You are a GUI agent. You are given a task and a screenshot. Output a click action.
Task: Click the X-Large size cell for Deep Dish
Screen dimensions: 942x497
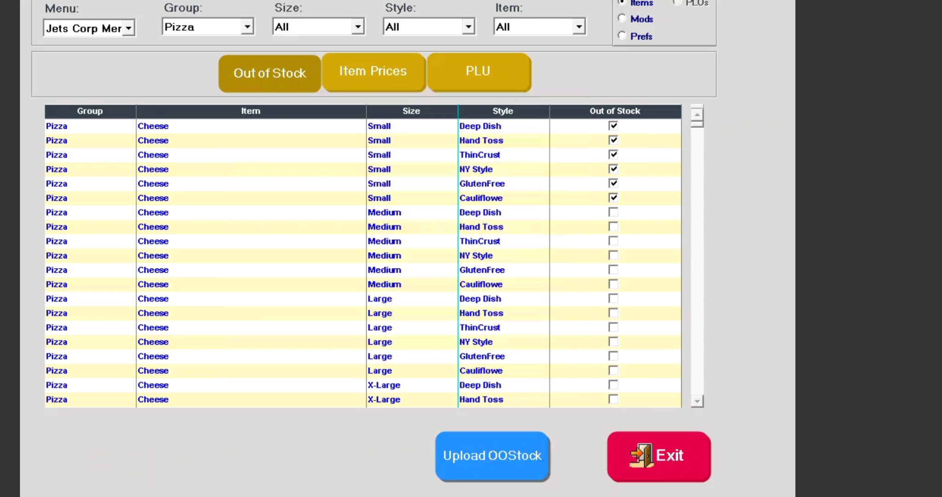(412, 385)
